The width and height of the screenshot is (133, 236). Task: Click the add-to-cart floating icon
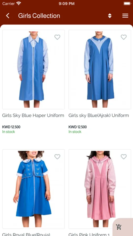click(x=119, y=227)
